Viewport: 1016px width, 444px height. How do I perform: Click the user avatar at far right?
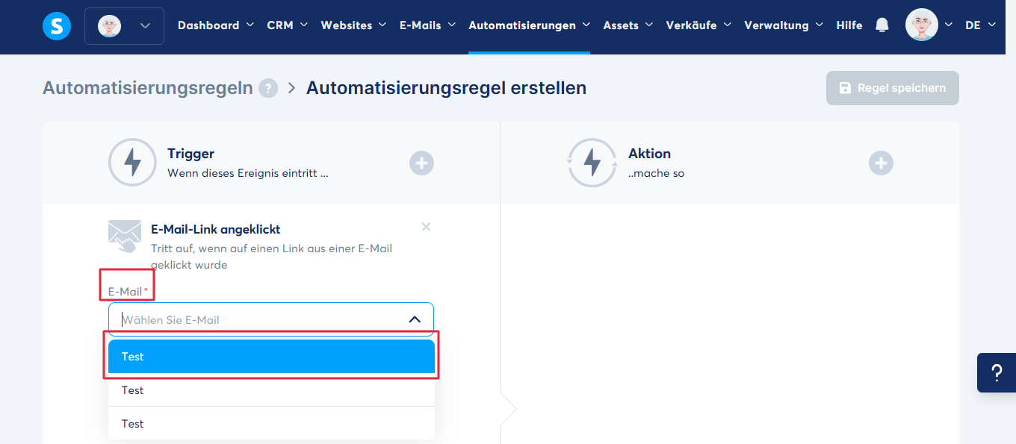(x=922, y=25)
